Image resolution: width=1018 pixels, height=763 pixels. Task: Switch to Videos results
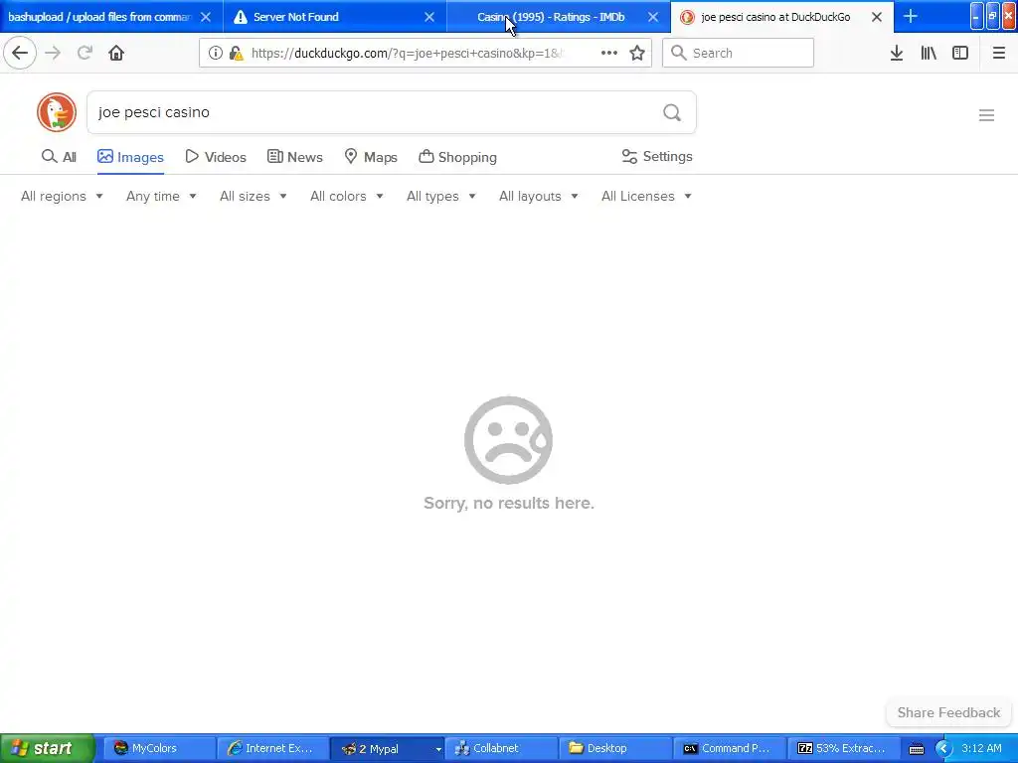point(216,157)
